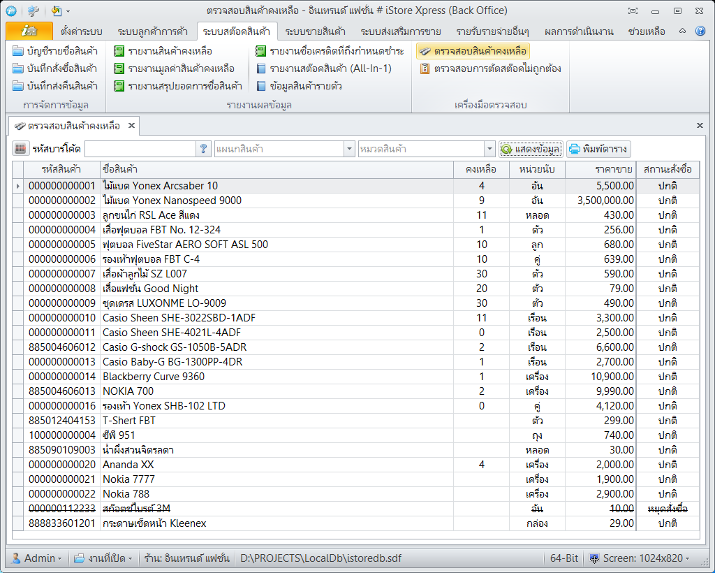Open the แผนกสินค้า dropdown
Screen dimensions: 715x573
[x=349, y=149]
